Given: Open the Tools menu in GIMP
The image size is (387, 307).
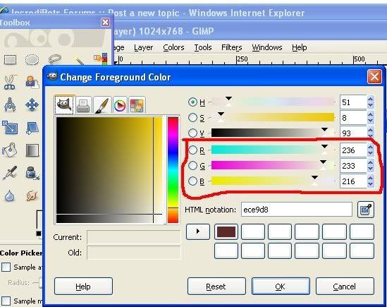Looking at the screenshot, I should (x=203, y=47).
